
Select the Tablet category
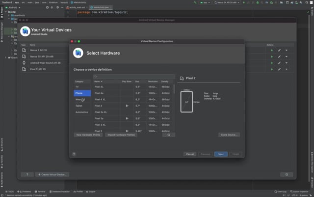click(x=82, y=106)
